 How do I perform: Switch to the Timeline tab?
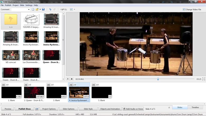click(195, 107)
